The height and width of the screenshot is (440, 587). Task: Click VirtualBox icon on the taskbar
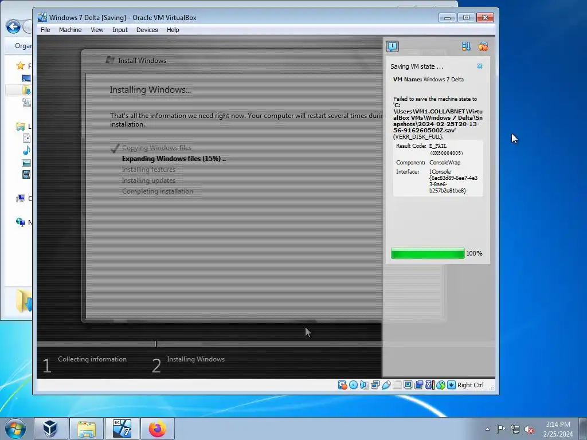50,429
